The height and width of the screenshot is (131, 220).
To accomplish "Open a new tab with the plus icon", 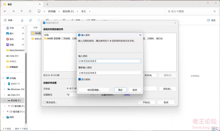I will pos(47,4).
